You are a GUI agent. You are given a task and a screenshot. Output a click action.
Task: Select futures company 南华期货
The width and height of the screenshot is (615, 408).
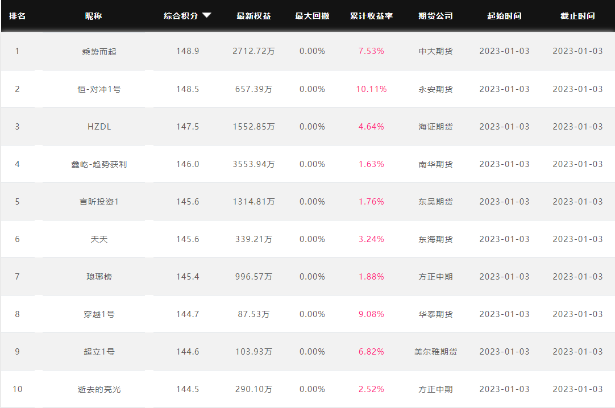coord(436,164)
